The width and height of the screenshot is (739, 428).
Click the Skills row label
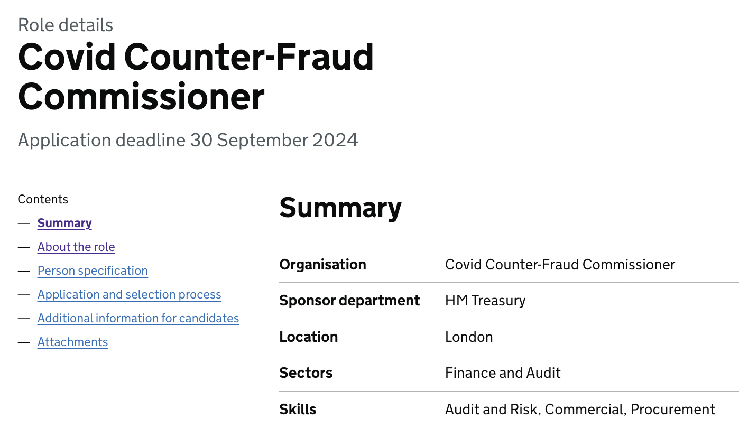tap(298, 410)
